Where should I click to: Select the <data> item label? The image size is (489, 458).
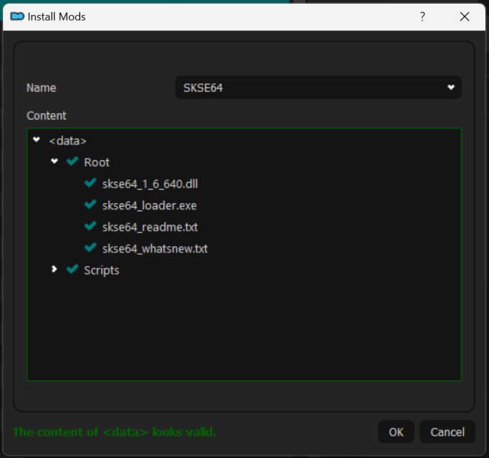[x=68, y=141]
